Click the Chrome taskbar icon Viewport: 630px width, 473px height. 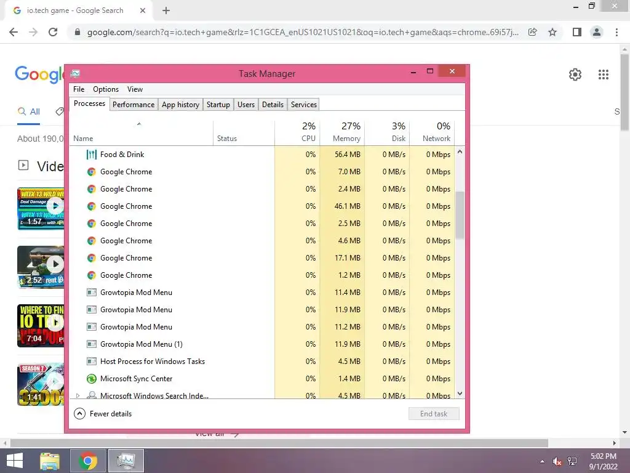(x=88, y=461)
